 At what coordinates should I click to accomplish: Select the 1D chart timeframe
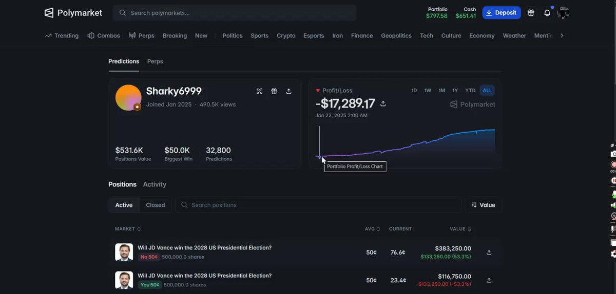coord(414,91)
